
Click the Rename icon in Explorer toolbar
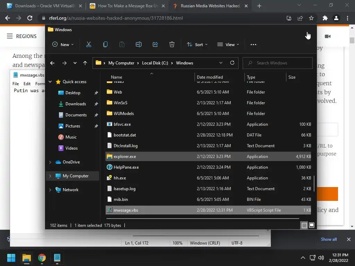139,45
